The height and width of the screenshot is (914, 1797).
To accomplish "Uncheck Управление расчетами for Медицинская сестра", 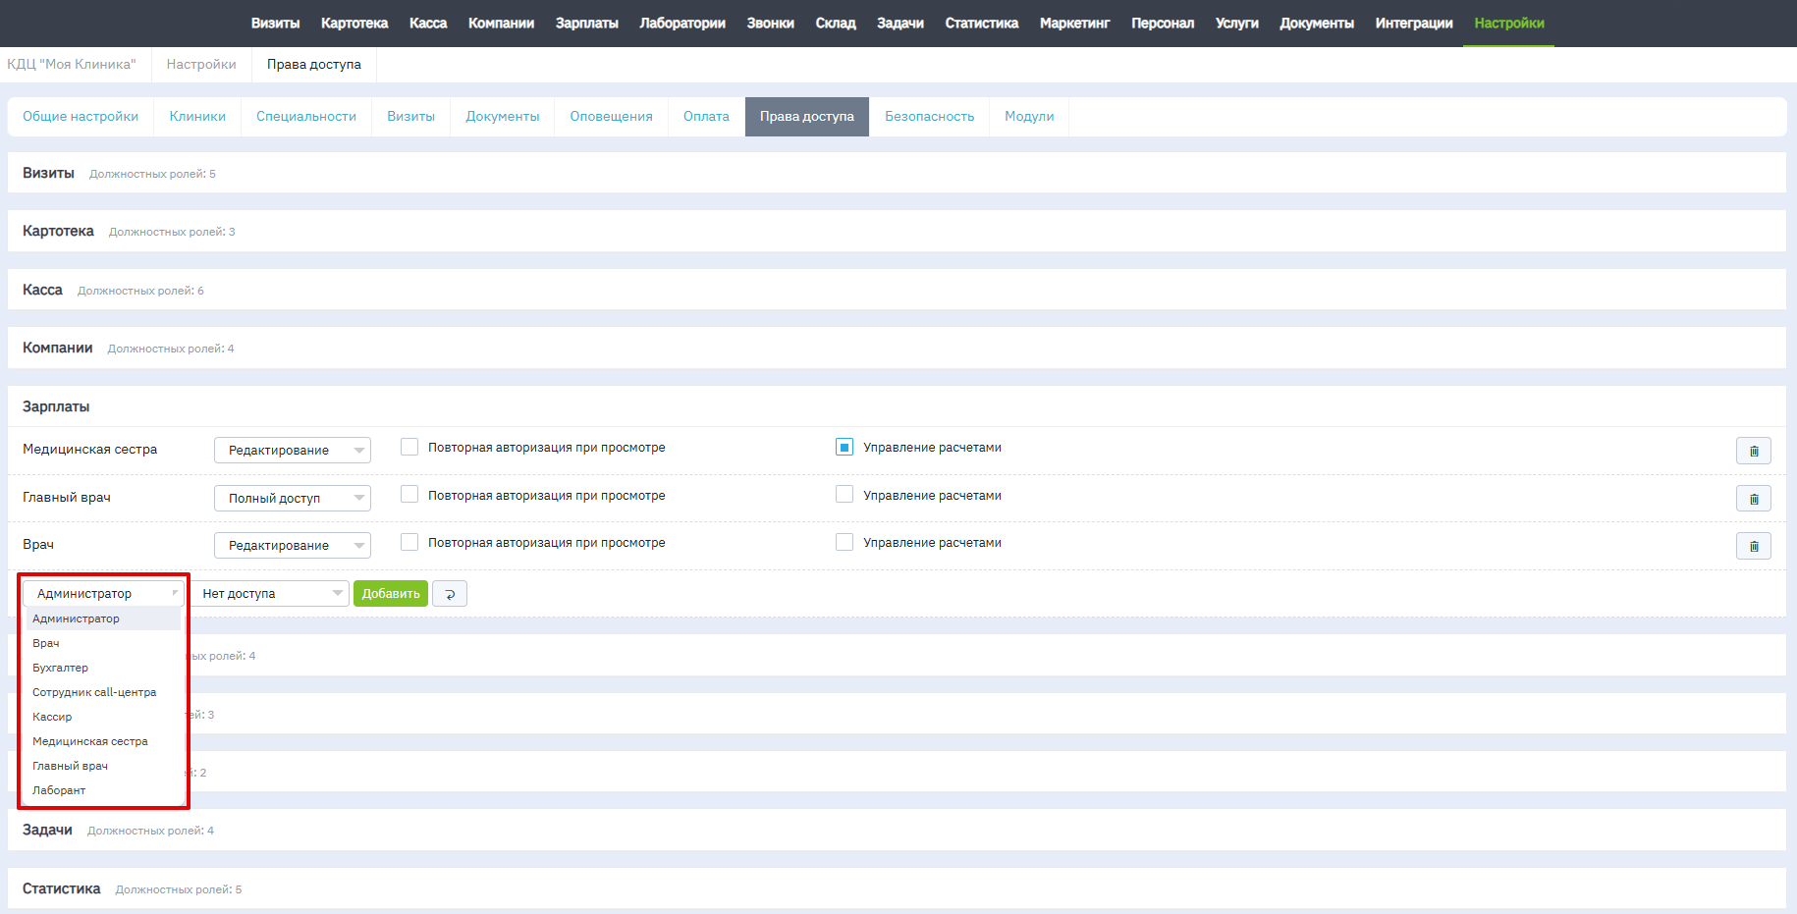I will 844,448.
